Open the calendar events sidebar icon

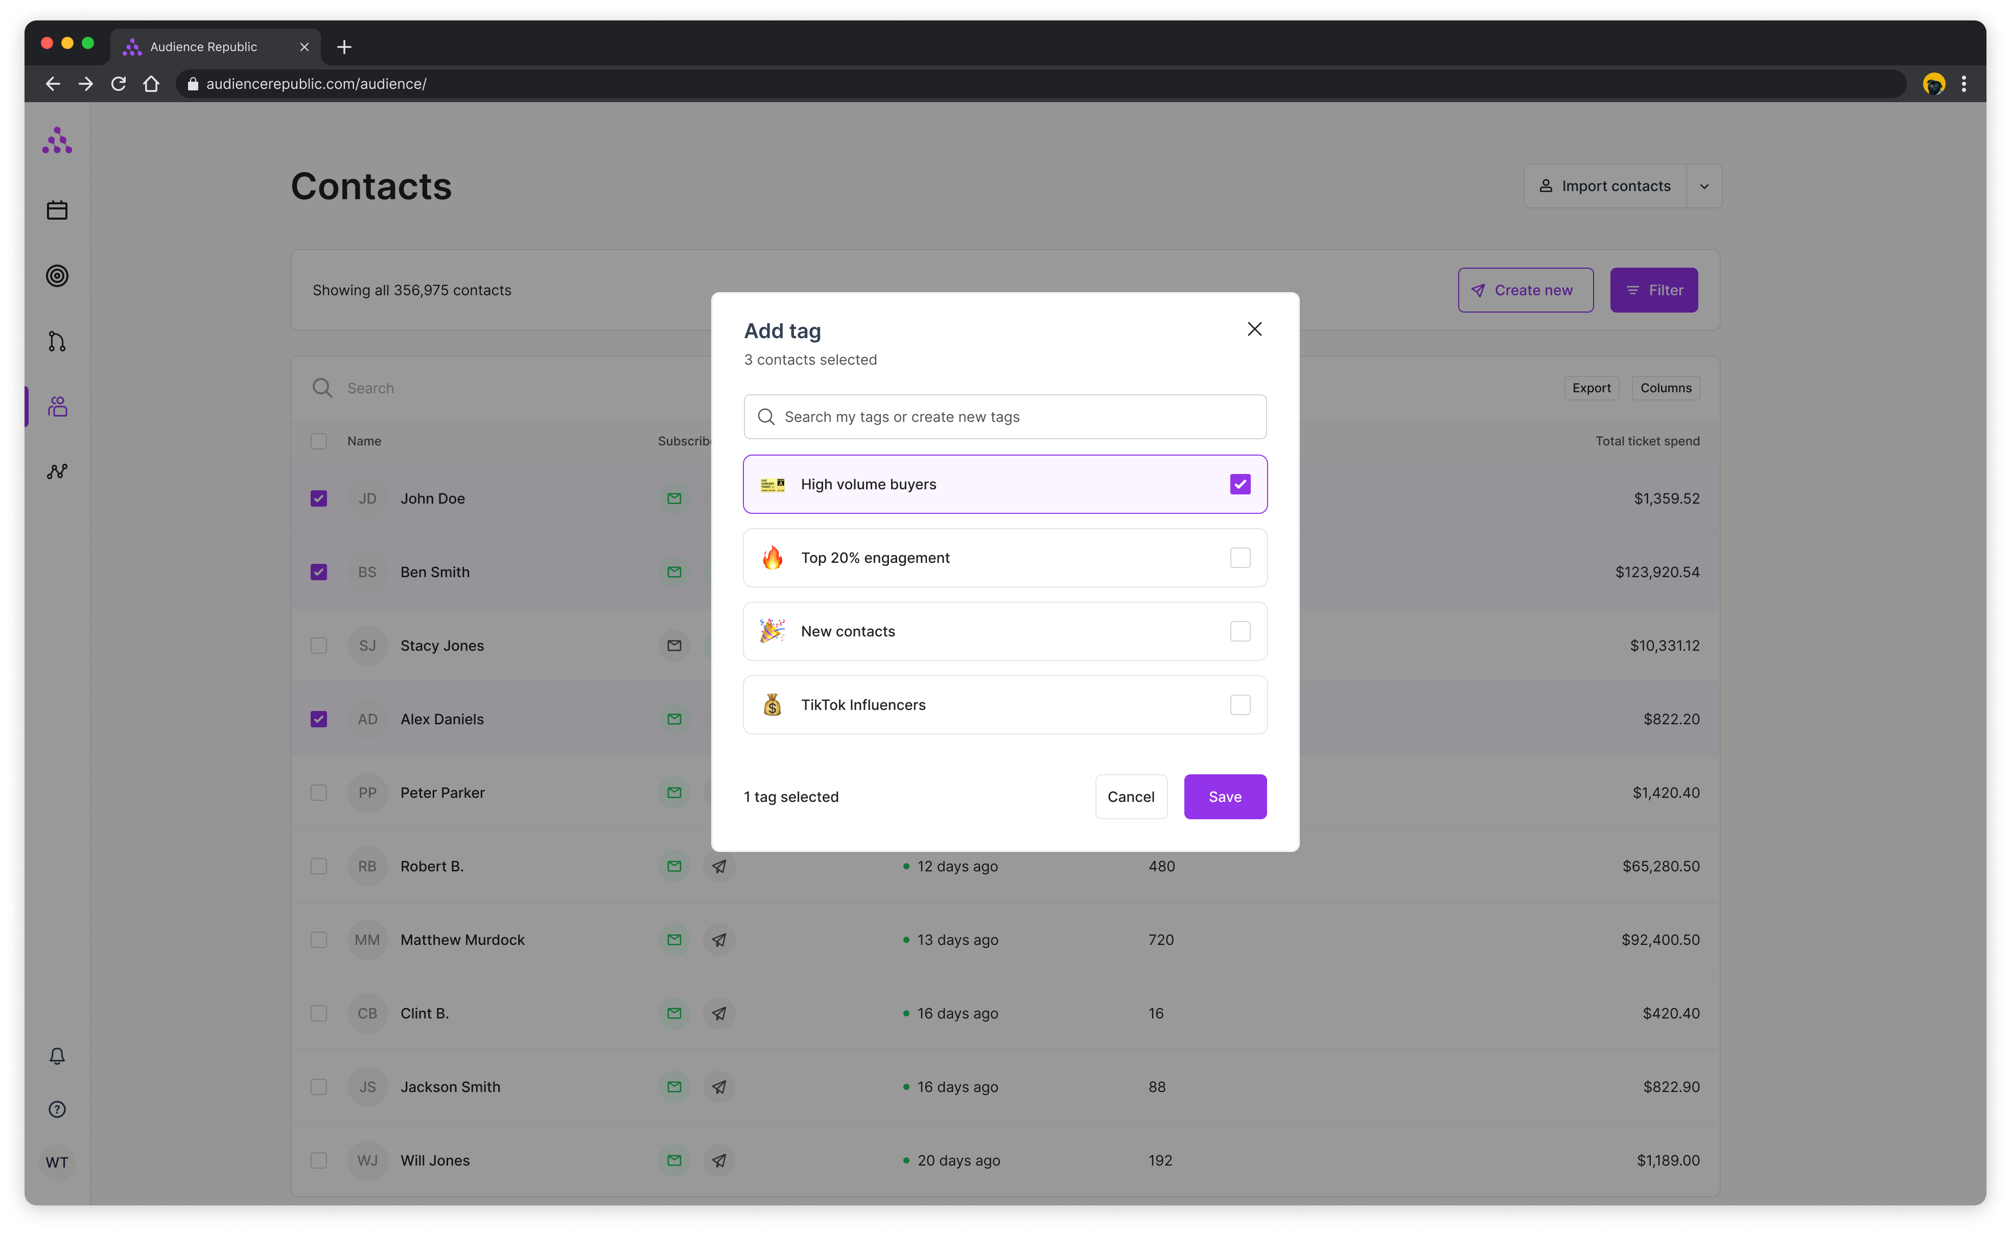coord(57,210)
